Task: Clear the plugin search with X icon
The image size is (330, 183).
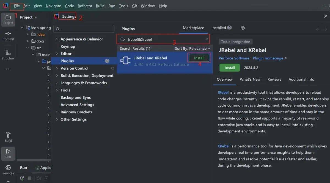Action: [x=207, y=39]
